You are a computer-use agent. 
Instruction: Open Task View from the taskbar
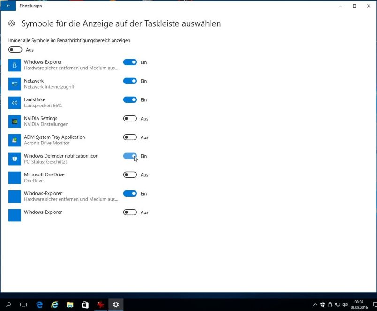point(23,304)
